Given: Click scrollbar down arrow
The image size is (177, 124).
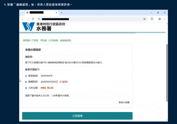Looking at the screenshot, I should pos(167,120).
